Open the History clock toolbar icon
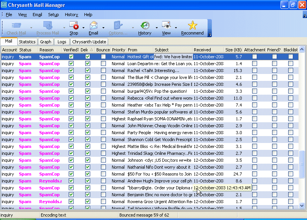The height and width of the screenshot is (220, 307). point(145,25)
